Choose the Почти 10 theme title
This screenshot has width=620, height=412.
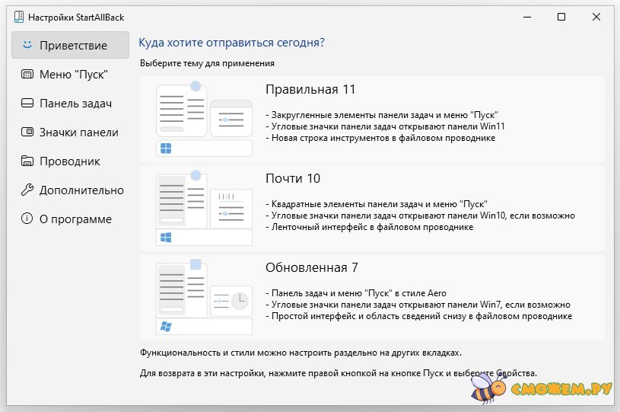pos(293,178)
